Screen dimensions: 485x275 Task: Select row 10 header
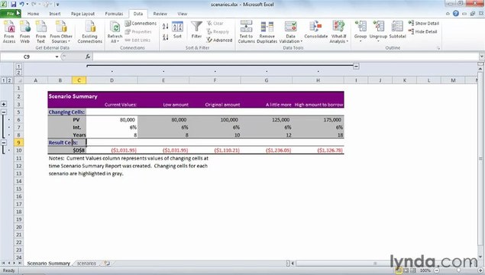point(18,150)
